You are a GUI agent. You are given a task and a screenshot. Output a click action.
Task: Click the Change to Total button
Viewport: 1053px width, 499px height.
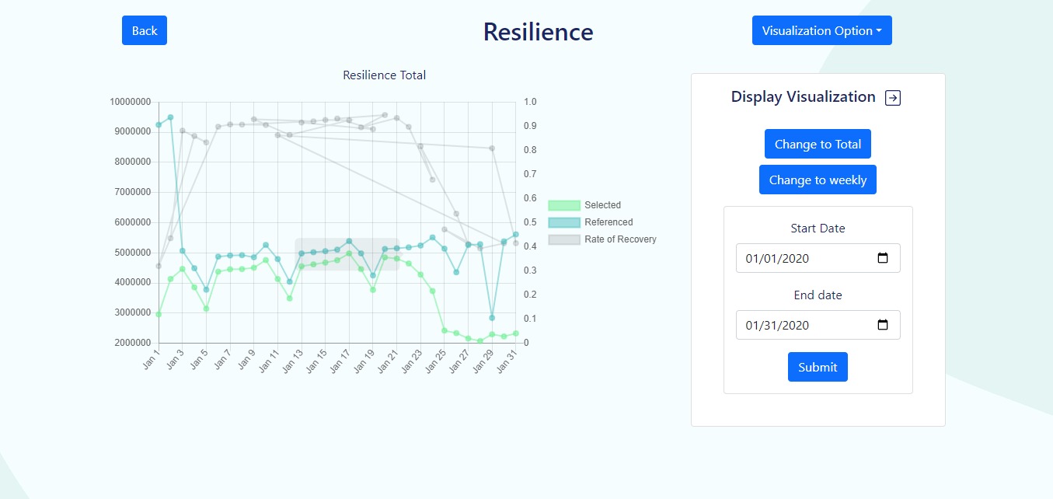[818, 144]
